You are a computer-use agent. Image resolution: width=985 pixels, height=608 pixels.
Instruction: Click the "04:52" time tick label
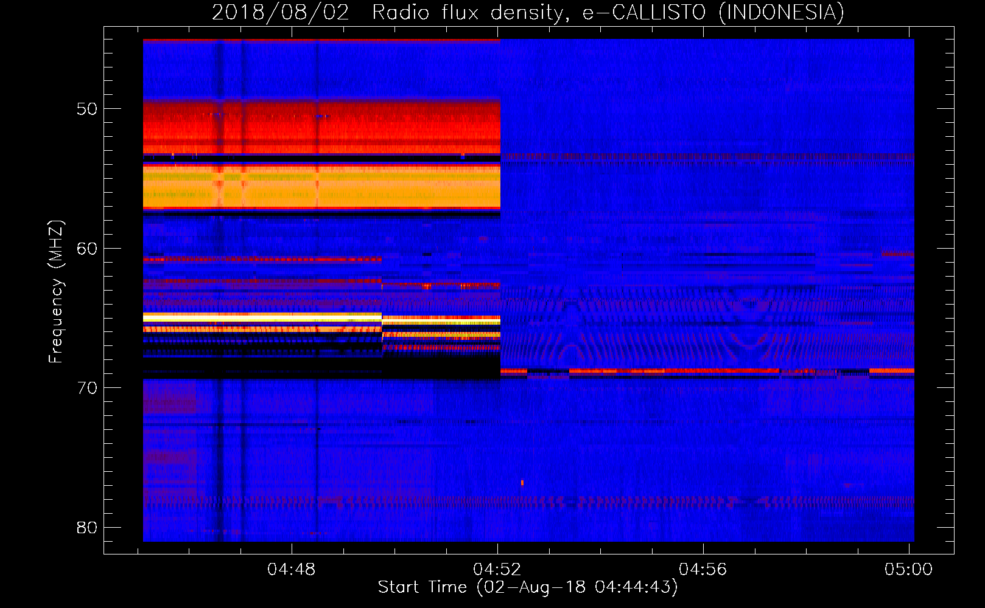[497, 569]
